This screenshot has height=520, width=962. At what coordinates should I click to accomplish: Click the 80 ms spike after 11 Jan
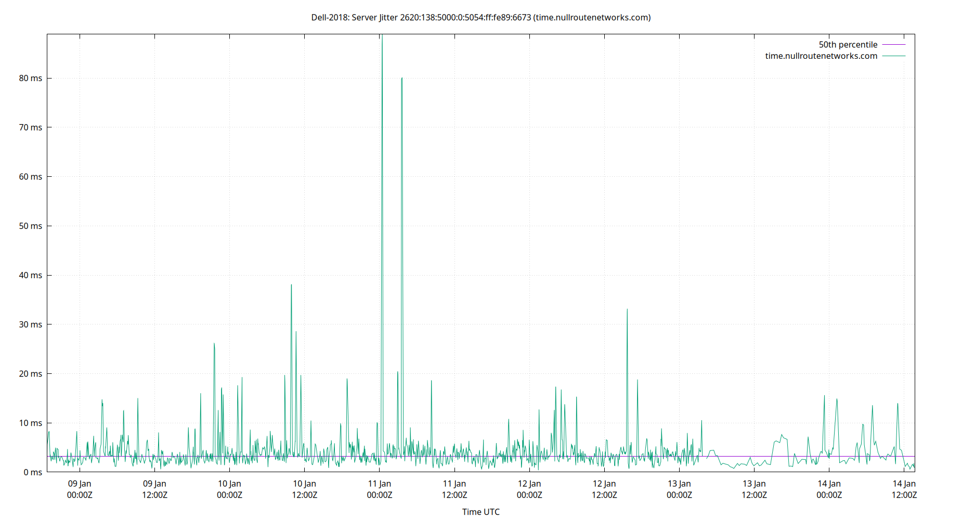click(401, 78)
